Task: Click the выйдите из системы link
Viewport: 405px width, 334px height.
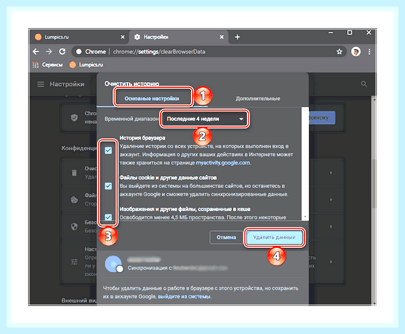Action: [184, 297]
